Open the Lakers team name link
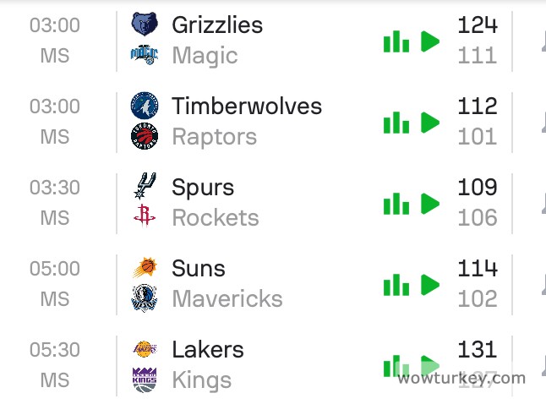 [207, 350]
